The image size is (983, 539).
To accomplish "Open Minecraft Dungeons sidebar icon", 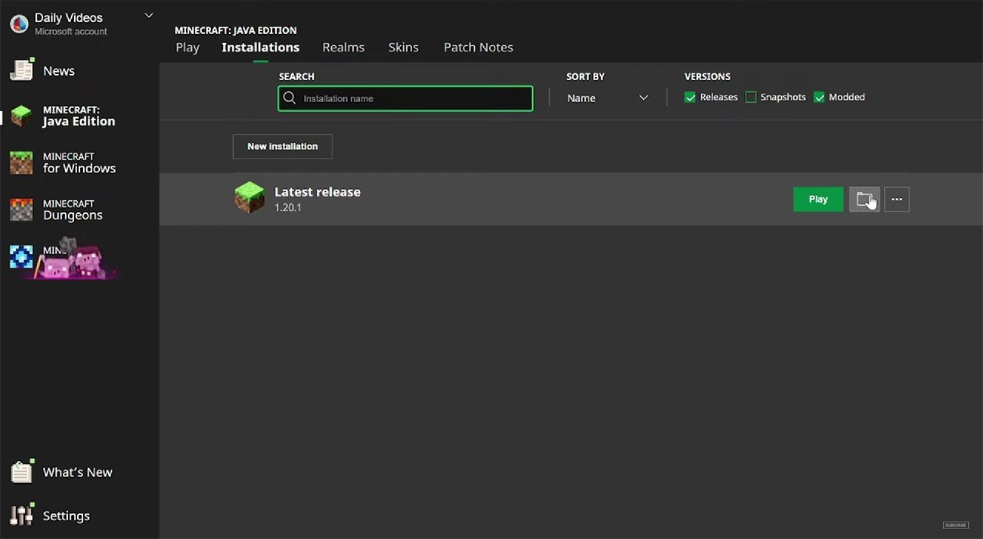I will pos(21,209).
